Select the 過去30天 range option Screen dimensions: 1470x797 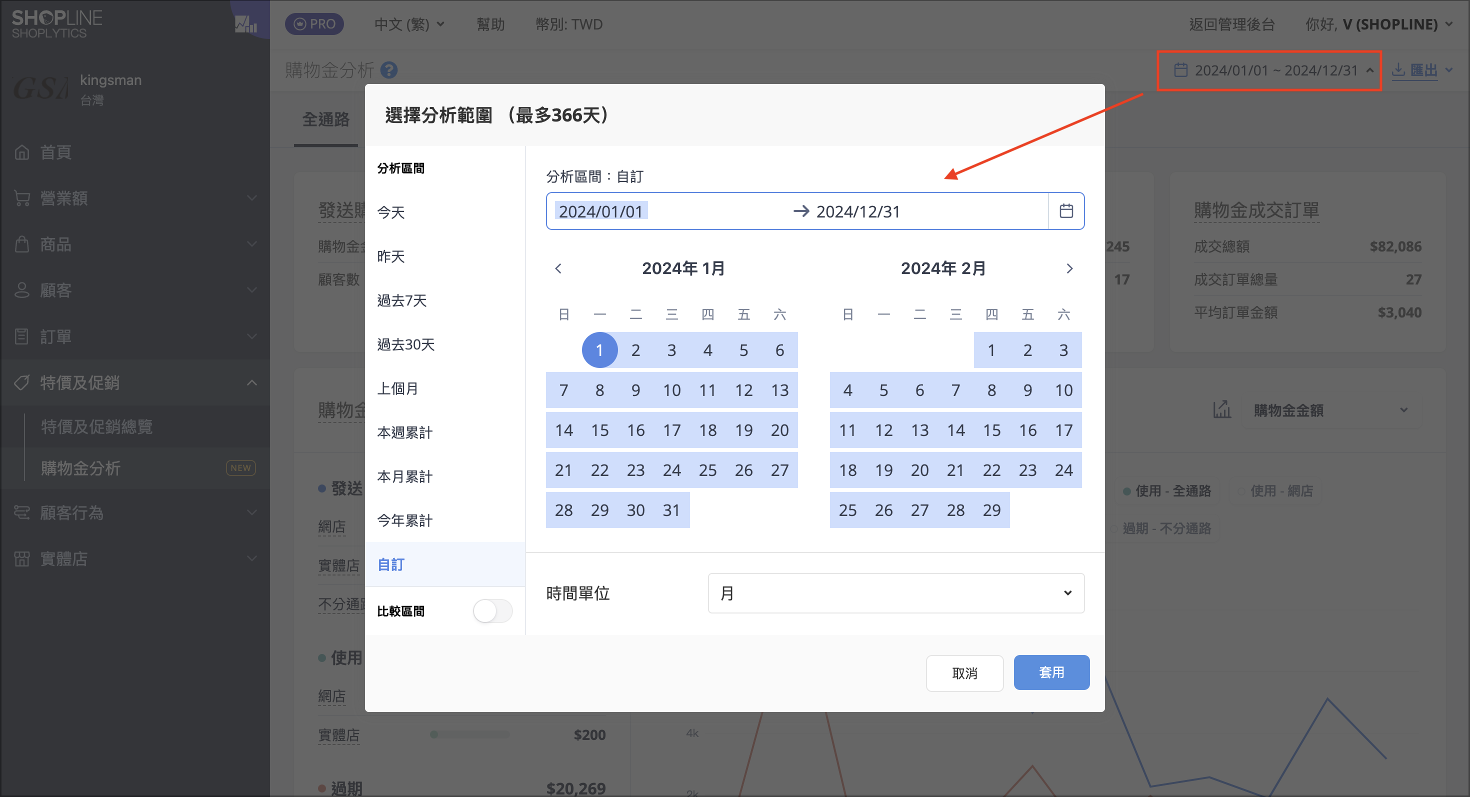click(405, 344)
